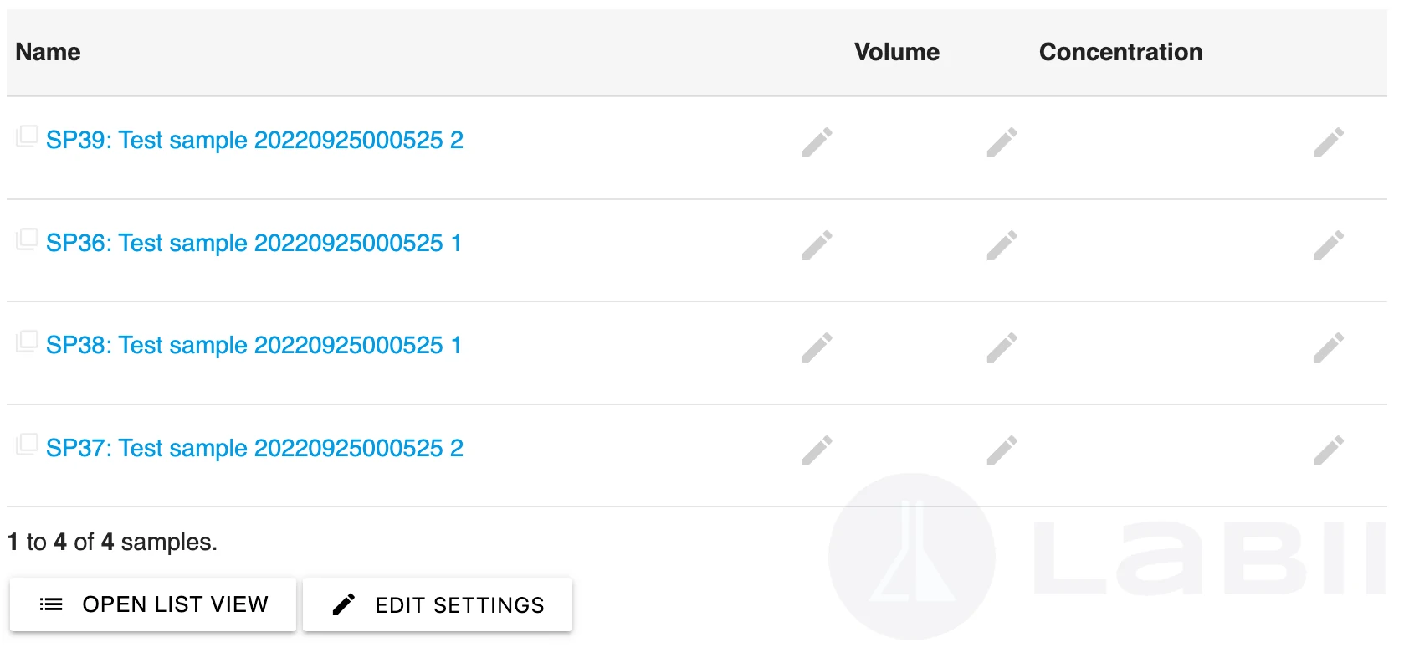Screen dimensions: 1404x648
Task: Open SP37: Test sample 20220925000525 2
Action: pyautogui.click(x=254, y=448)
